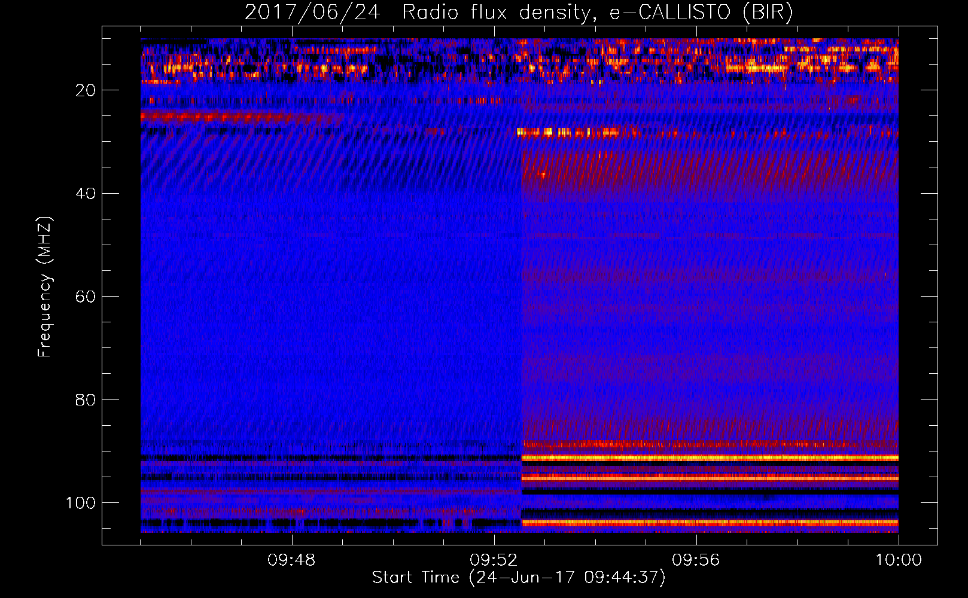This screenshot has height=598, width=968.
Task: Click the 'Start Time (24-Jun-17 09:44:37)' label
Action: [x=519, y=578]
